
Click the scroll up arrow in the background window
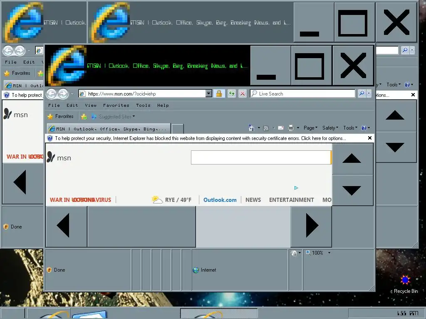(x=395, y=115)
